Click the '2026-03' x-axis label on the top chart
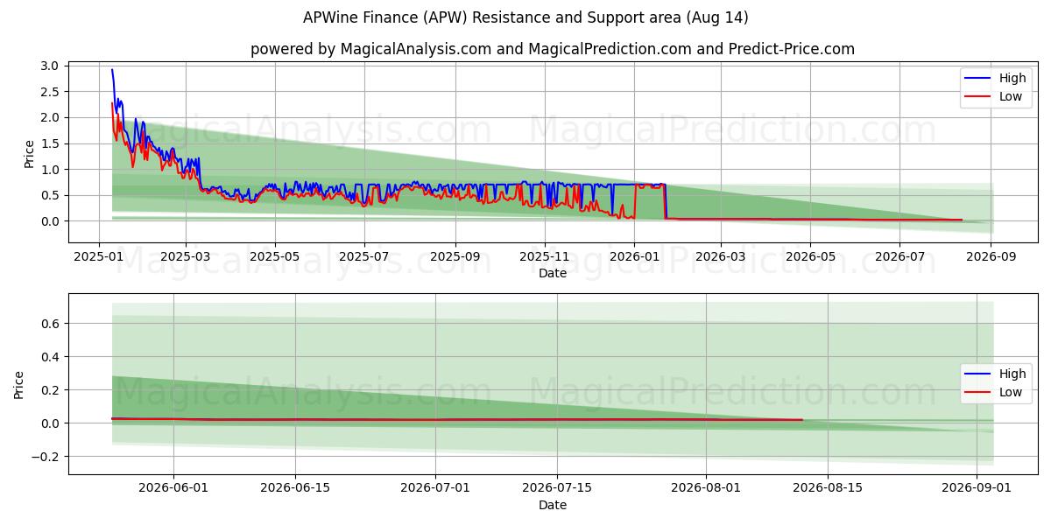Screen dimensions: 1051x525 coord(721,256)
